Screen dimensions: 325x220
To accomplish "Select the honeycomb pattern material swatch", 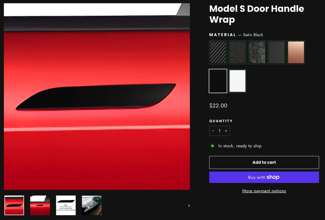I will point(276,52).
